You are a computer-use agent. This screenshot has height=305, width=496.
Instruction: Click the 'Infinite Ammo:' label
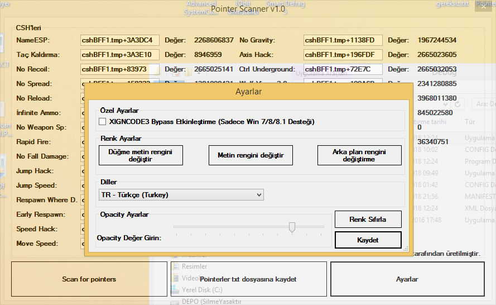pos(38,113)
